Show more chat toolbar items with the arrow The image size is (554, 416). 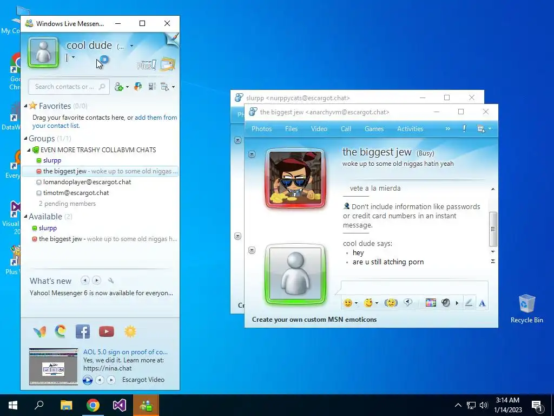click(x=457, y=303)
